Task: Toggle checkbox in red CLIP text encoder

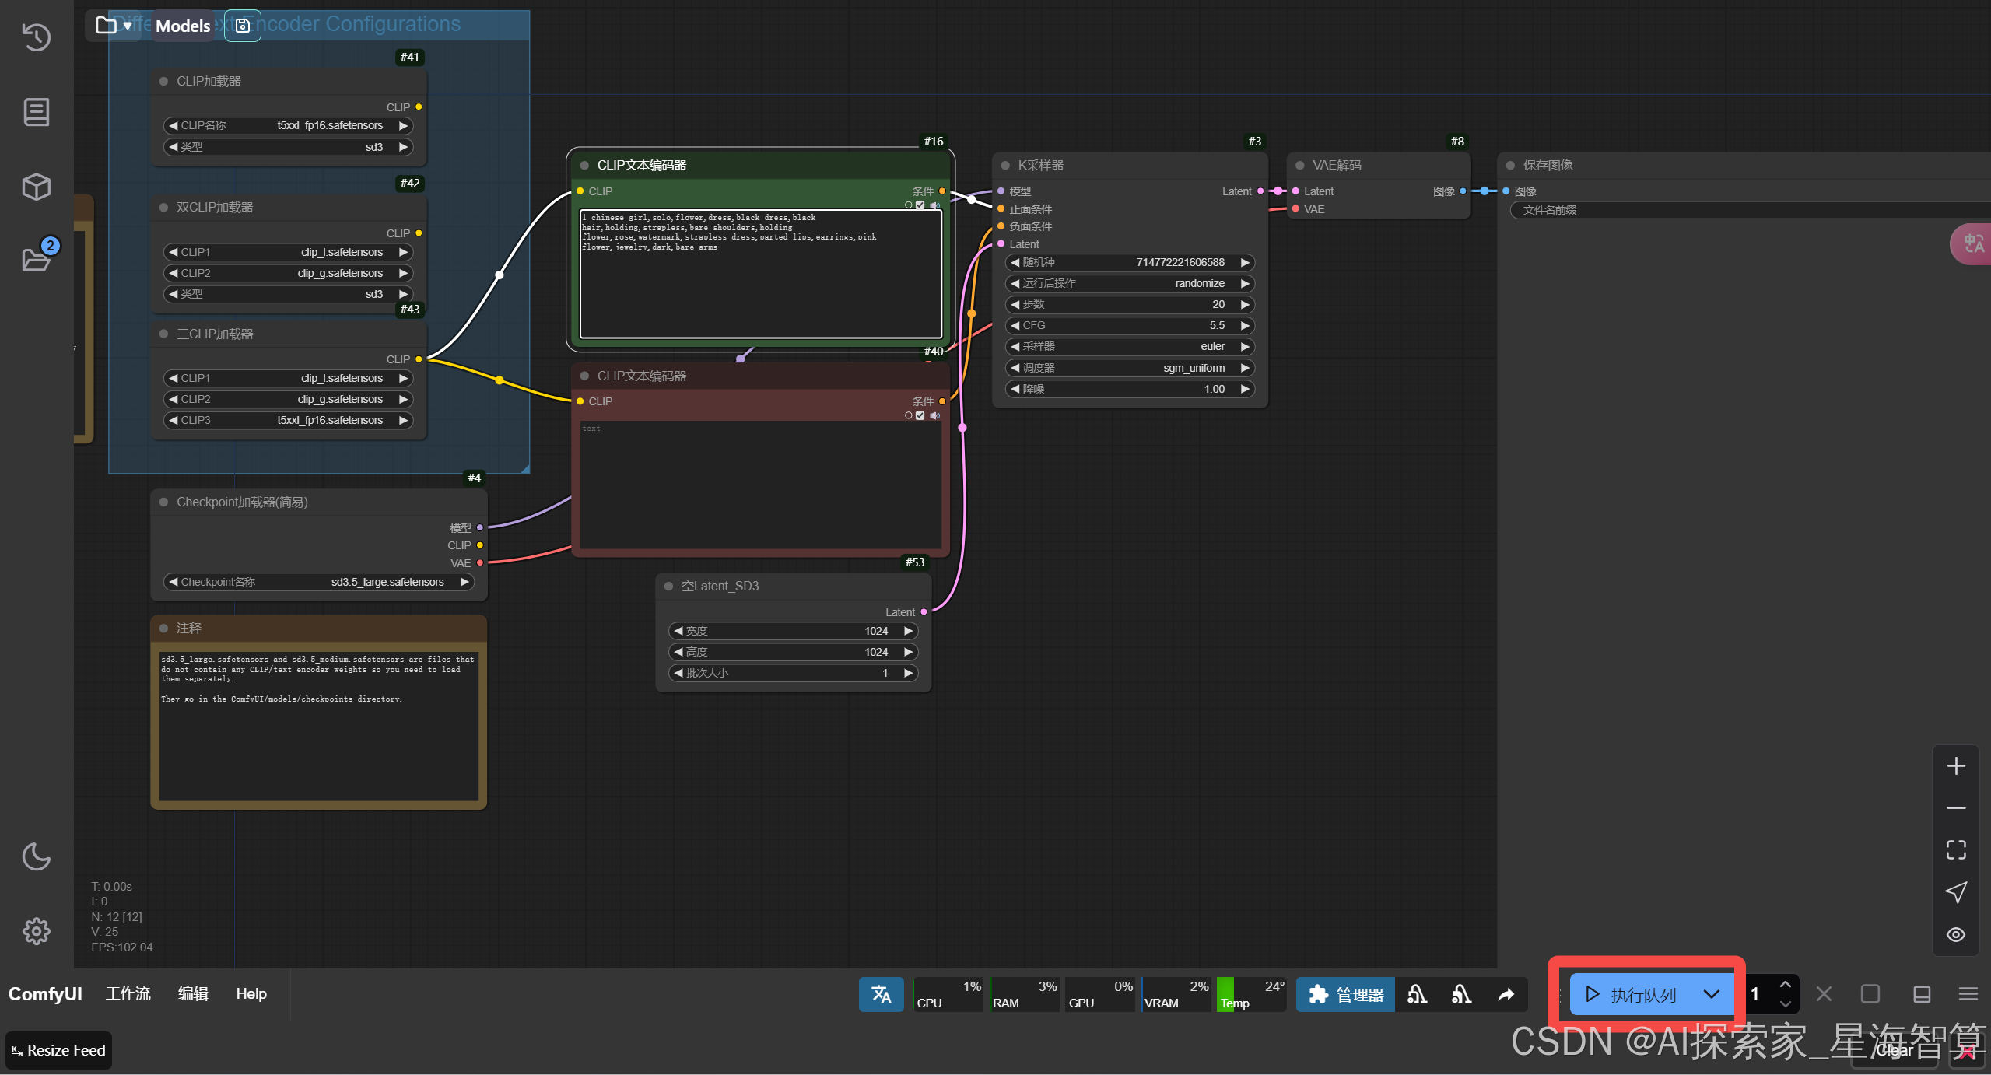Action: (920, 415)
